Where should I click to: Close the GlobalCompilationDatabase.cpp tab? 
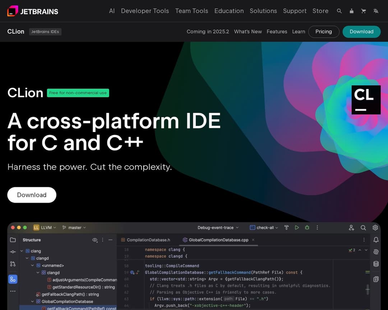point(253,240)
